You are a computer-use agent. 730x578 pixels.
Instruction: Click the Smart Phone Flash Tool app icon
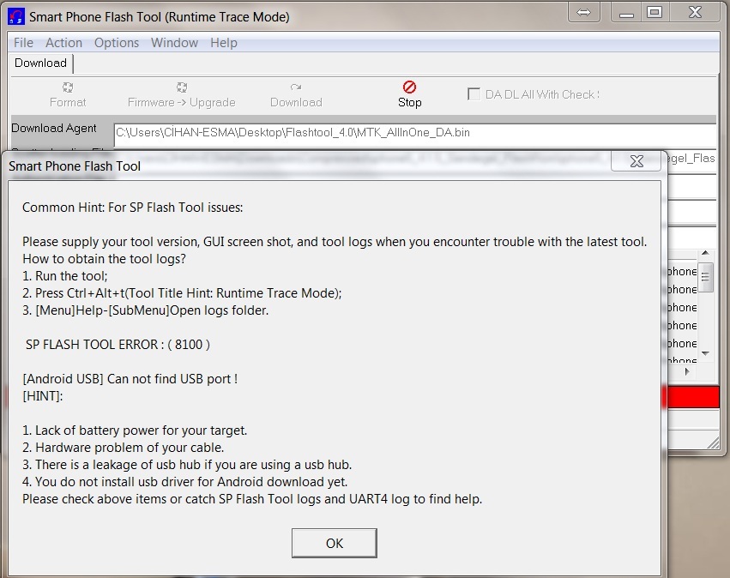15,16
